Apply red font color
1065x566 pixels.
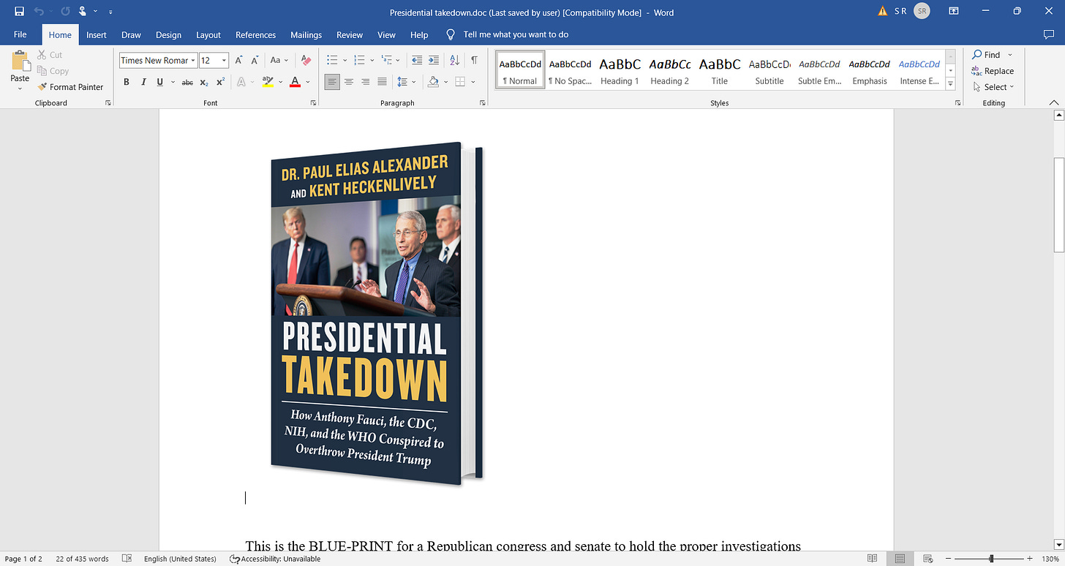(295, 82)
